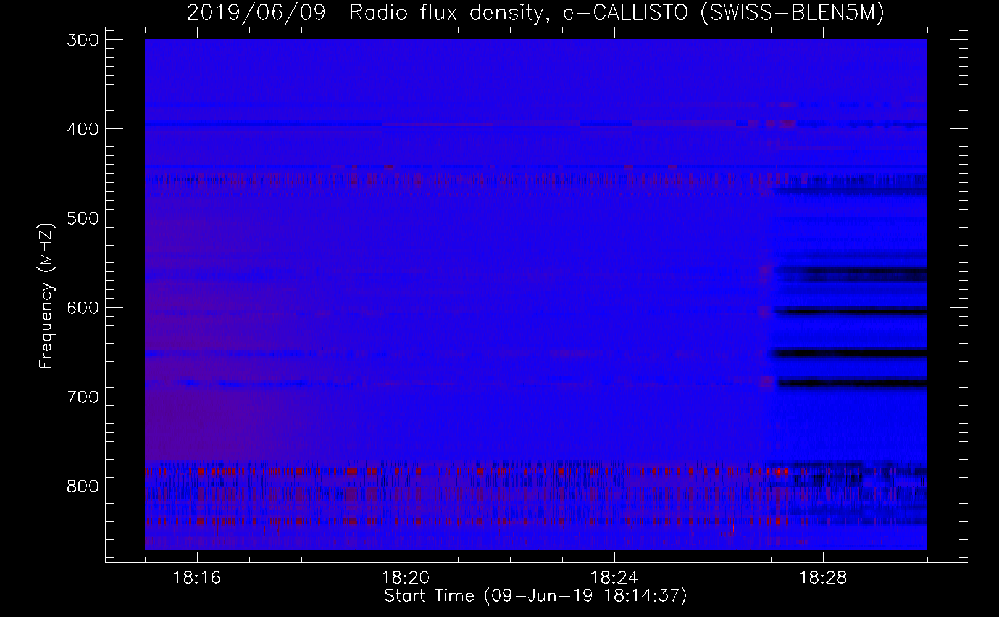Select the 400 frequency tick label

pos(82,129)
